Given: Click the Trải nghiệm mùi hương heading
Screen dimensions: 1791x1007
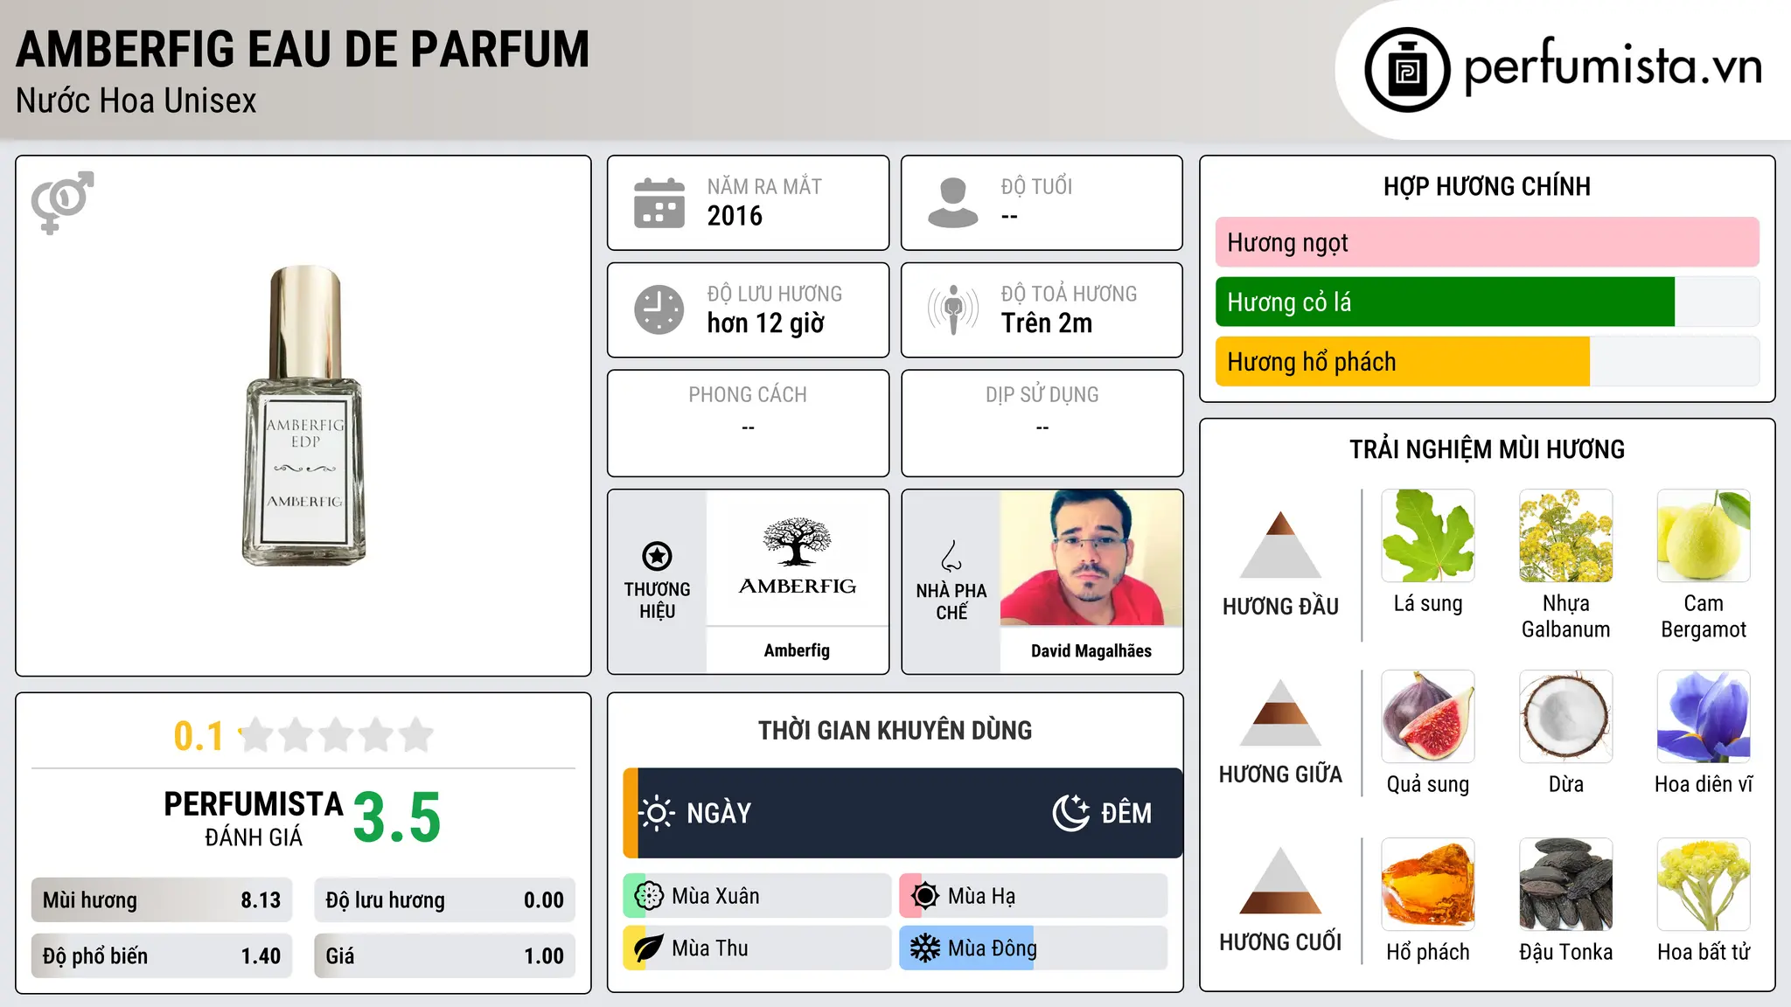Looking at the screenshot, I should click(x=1487, y=449).
